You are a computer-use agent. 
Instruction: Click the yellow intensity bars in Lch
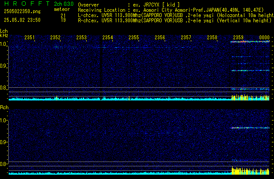(x=250, y=97)
